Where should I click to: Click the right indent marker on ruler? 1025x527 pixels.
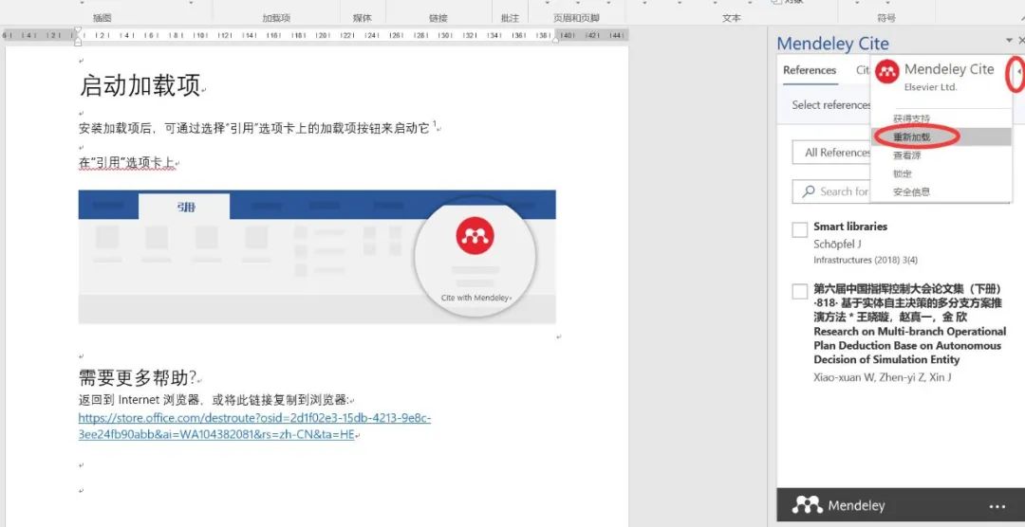[556, 40]
